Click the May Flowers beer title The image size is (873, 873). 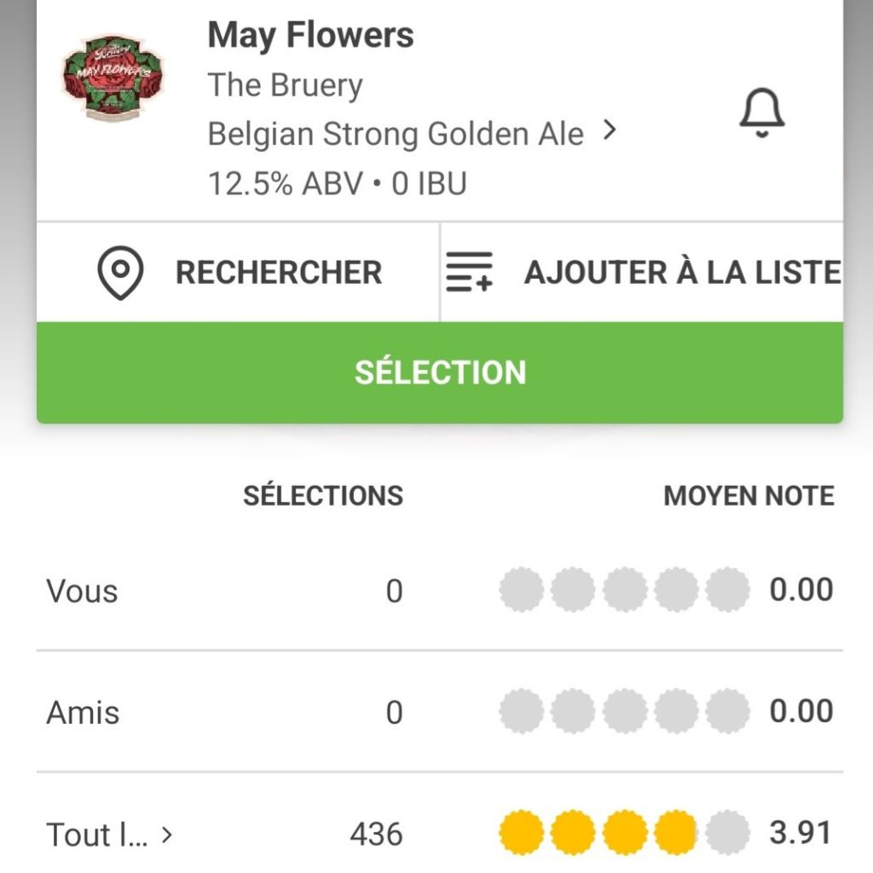(310, 36)
